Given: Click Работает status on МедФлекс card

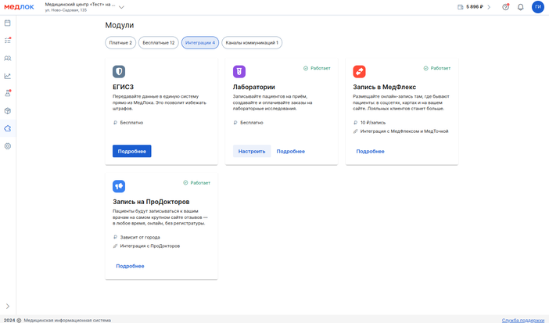Looking at the screenshot, I should tap(437, 68).
